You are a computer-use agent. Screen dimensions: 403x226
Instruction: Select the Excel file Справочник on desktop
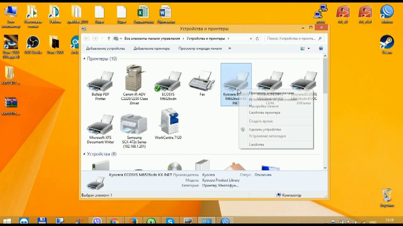[144, 14]
